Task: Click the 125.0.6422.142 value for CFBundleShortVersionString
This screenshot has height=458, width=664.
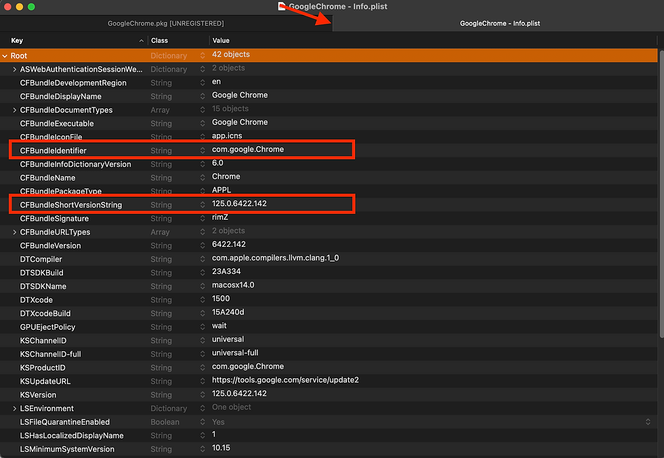Action: click(x=239, y=204)
